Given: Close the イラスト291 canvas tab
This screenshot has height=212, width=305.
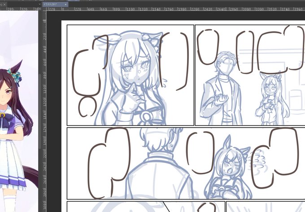Looking at the screenshot, I should coord(66,4).
